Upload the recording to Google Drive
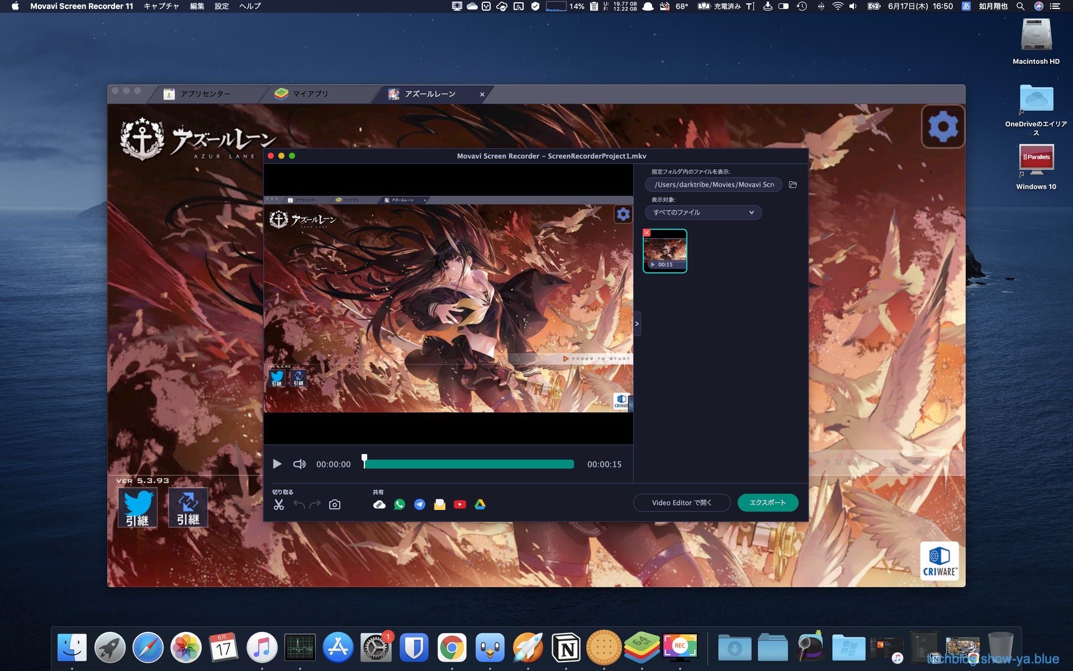The image size is (1073, 671). pyautogui.click(x=479, y=504)
